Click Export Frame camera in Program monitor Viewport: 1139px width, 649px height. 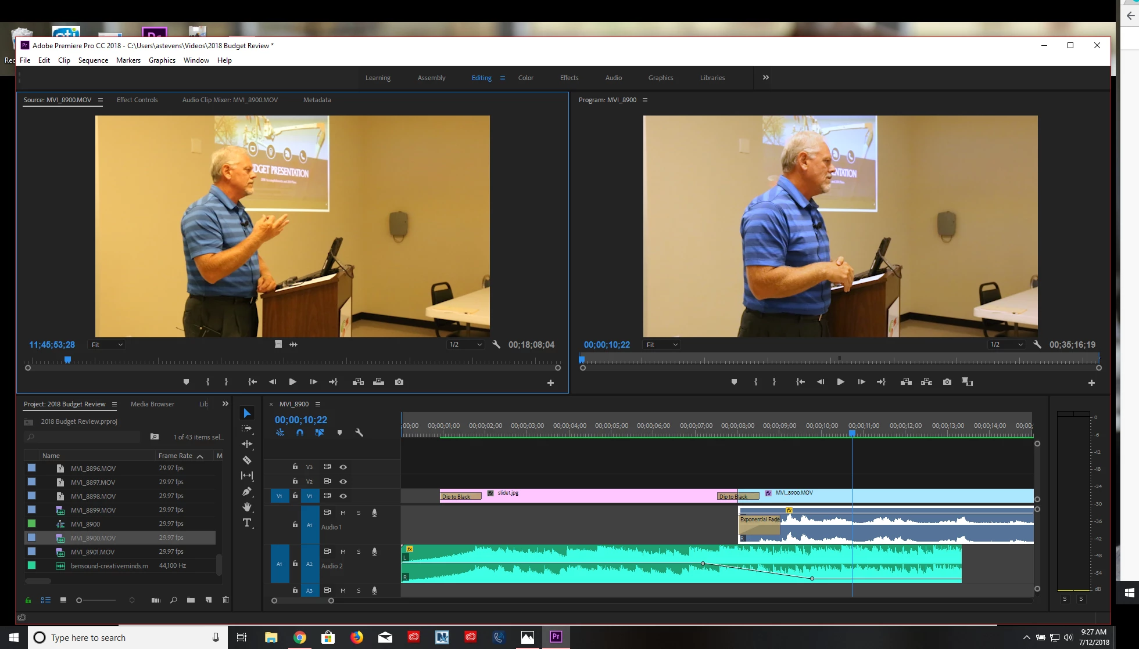947,382
